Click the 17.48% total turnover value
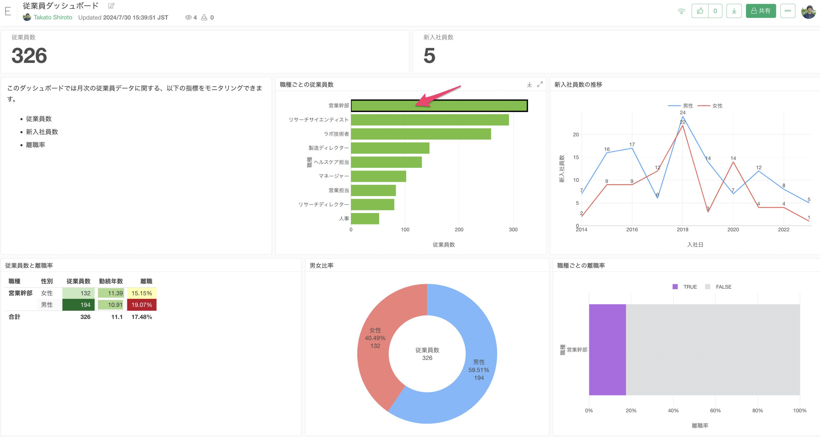 [142, 317]
